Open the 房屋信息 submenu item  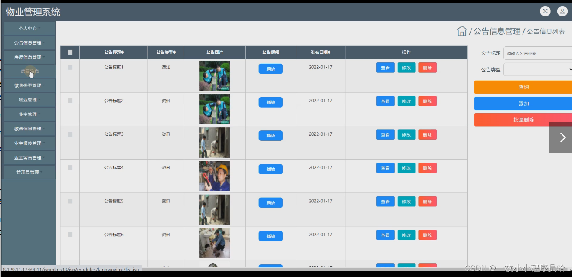click(29, 71)
